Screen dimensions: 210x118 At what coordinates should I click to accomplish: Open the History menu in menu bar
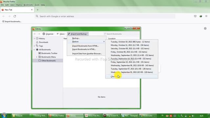(x=19, y=5)
